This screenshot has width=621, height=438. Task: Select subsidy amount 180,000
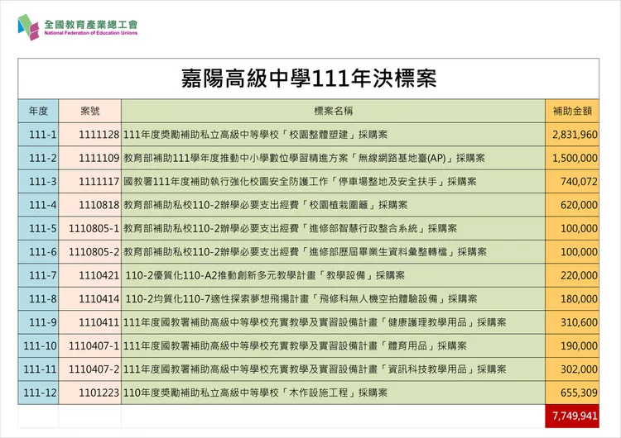(x=572, y=299)
